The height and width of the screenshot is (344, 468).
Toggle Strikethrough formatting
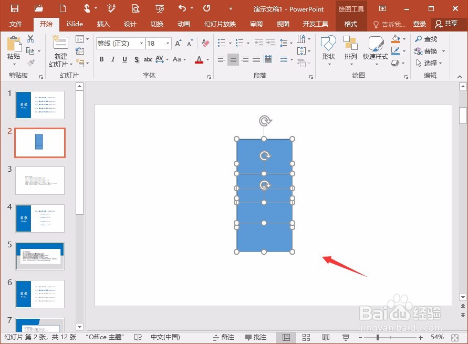click(148, 59)
